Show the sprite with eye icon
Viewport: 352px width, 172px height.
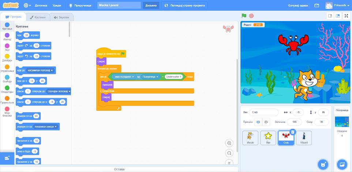click(258, 122)
